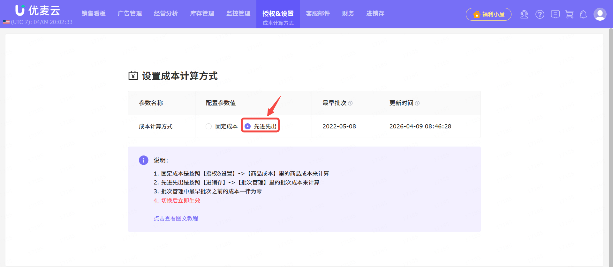Select the 固定成本 radio option
The image size is (613, 267).
(209, 126)
